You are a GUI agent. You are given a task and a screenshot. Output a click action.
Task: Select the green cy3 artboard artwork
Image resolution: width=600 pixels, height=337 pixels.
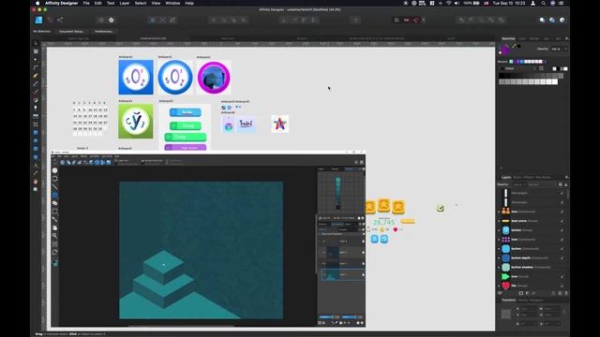[x=136, y=121]
